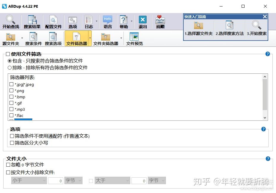This screenshot has width=276, height=193.
Task: Close the 快速入门指南 panel
Action: 265,17
